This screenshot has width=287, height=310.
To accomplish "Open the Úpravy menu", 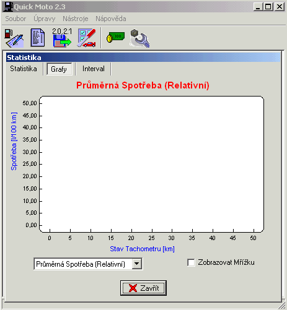I will [45, 19].
